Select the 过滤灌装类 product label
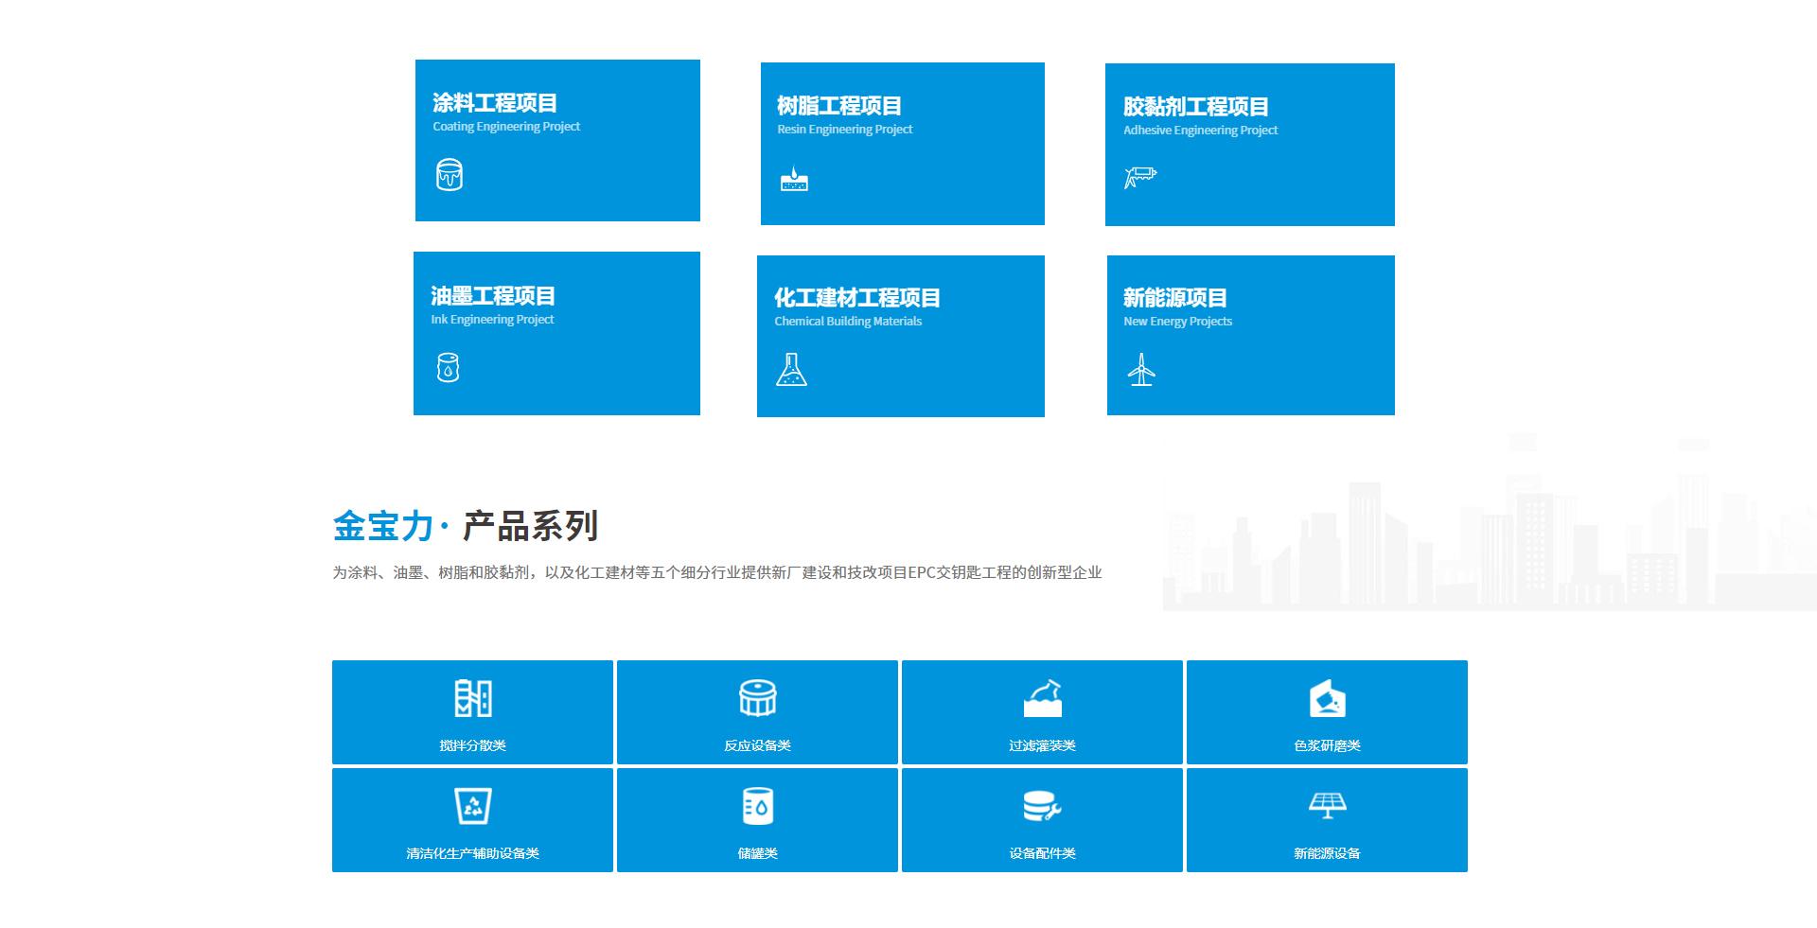The image size is (1817, 928). [1043, 745]
